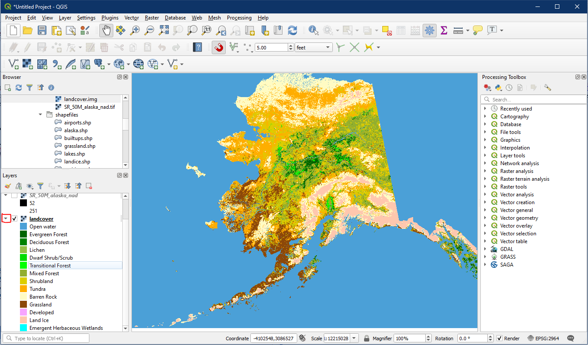Image resolution: width=588 pixels, height=345 pixels.
Task: Select the Pan Map hand tool
Action: (x=106, y=30)
